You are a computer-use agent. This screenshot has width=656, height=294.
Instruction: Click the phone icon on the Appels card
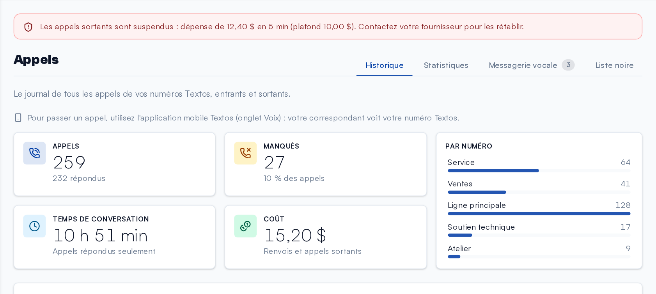point(34,153)
